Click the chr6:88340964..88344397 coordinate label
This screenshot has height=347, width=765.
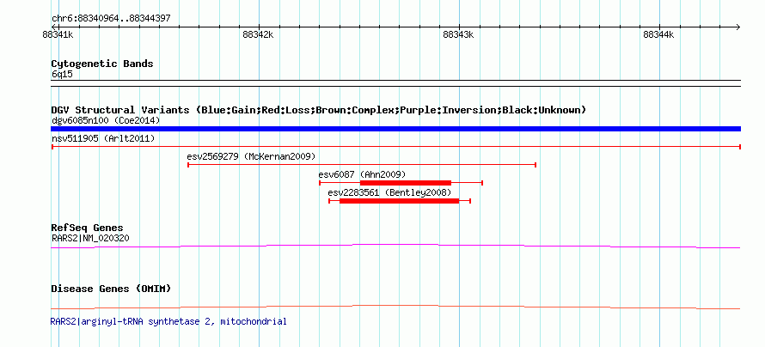click(x=111, y=19)
